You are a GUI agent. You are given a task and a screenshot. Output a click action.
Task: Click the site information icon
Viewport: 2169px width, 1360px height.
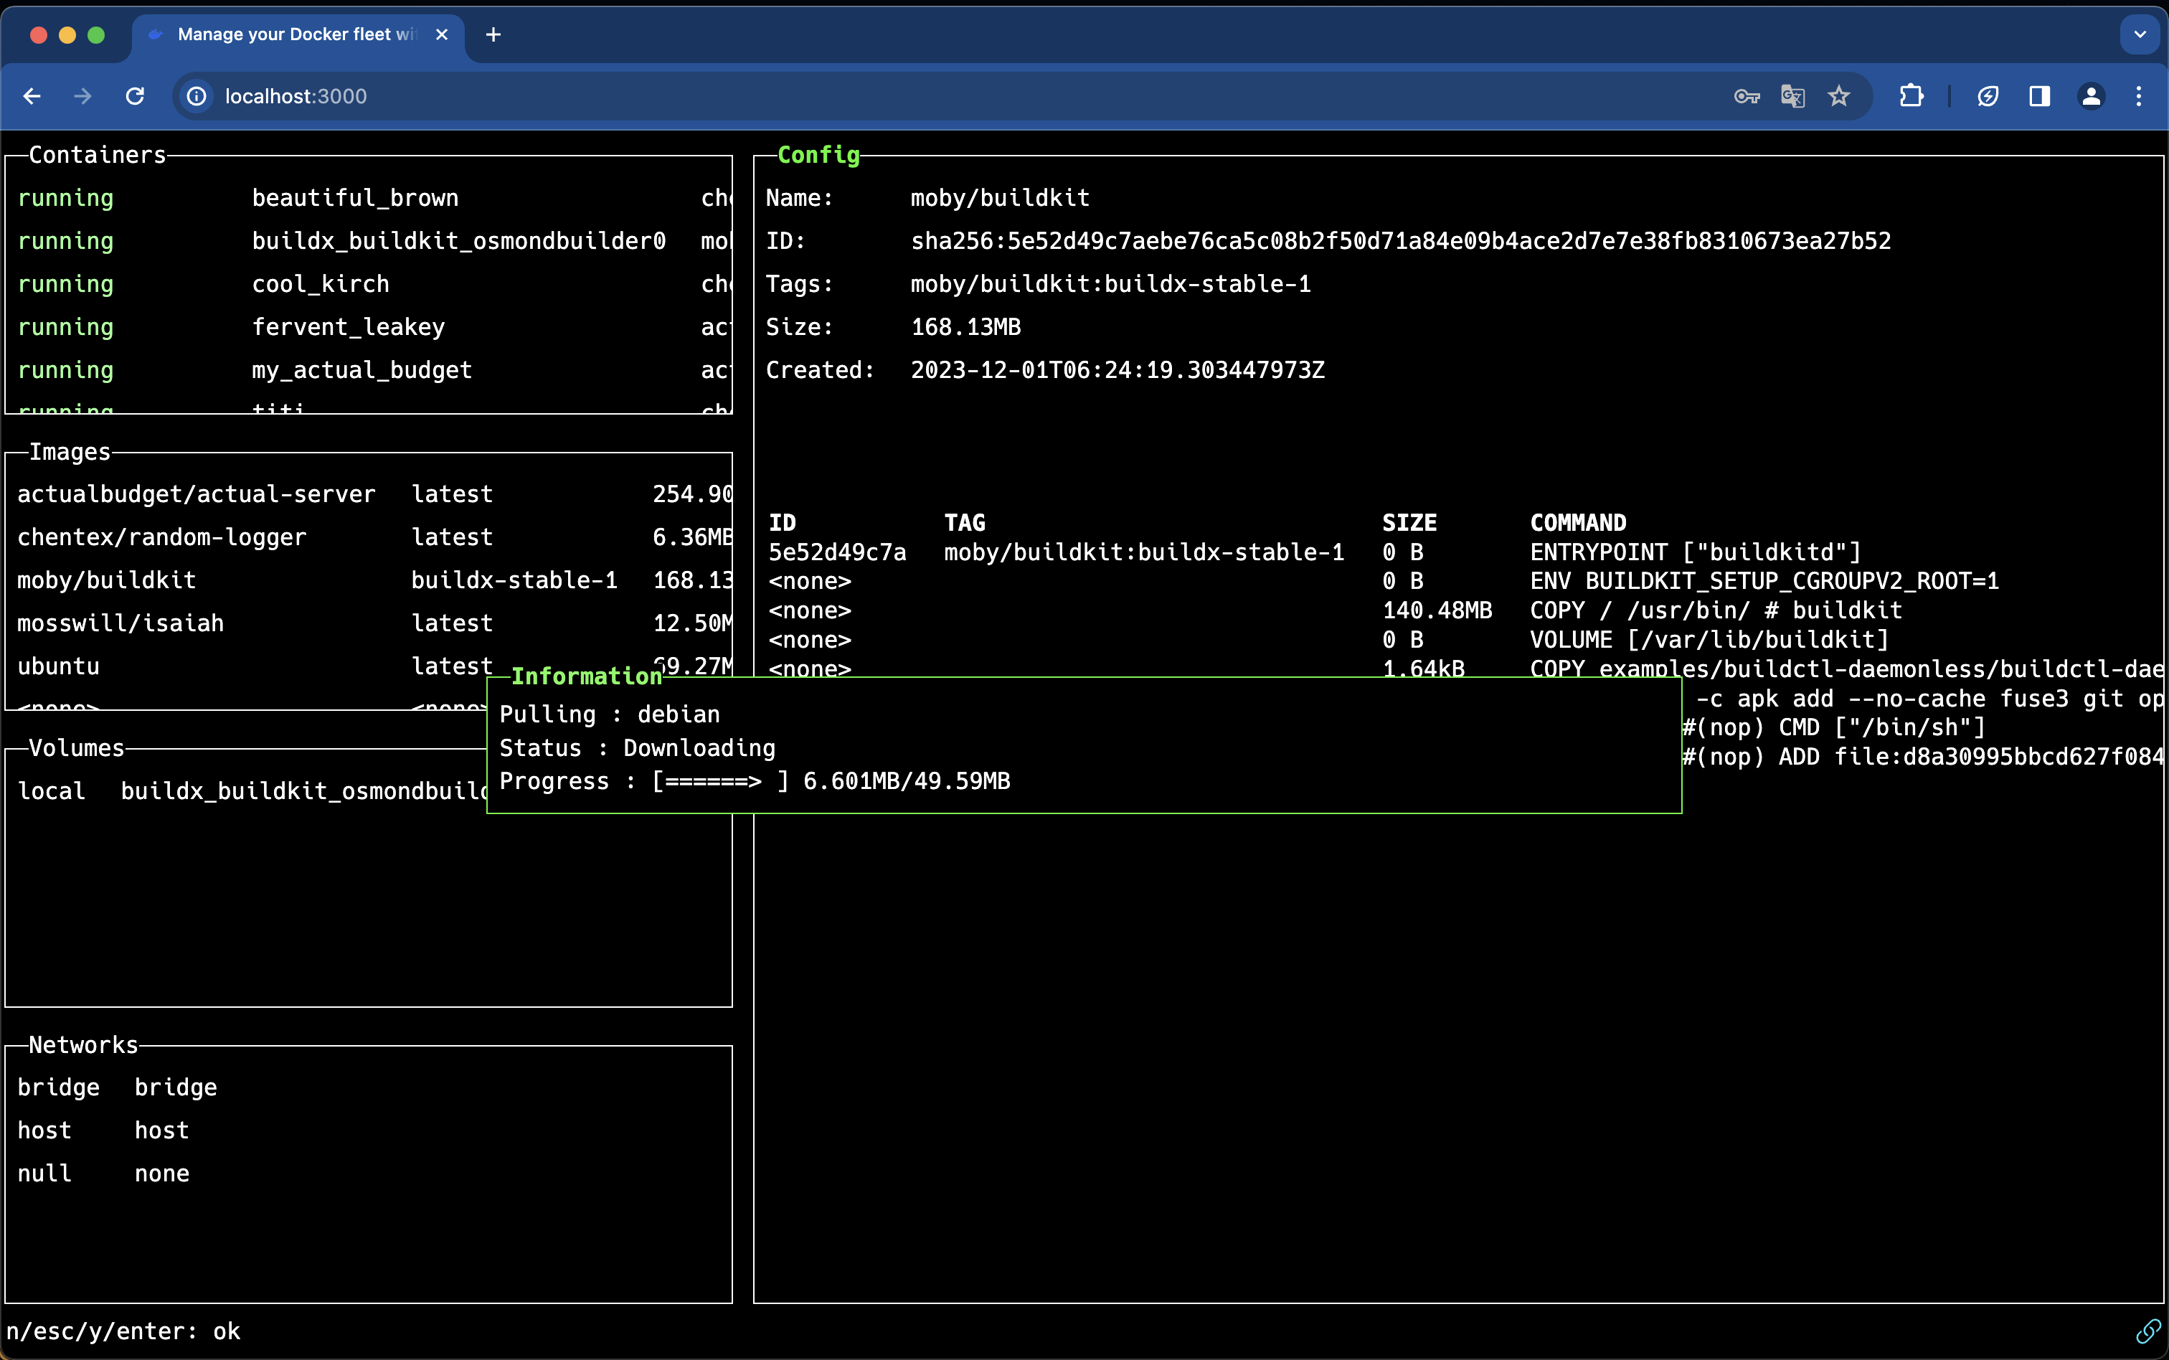tap(197, 96)
